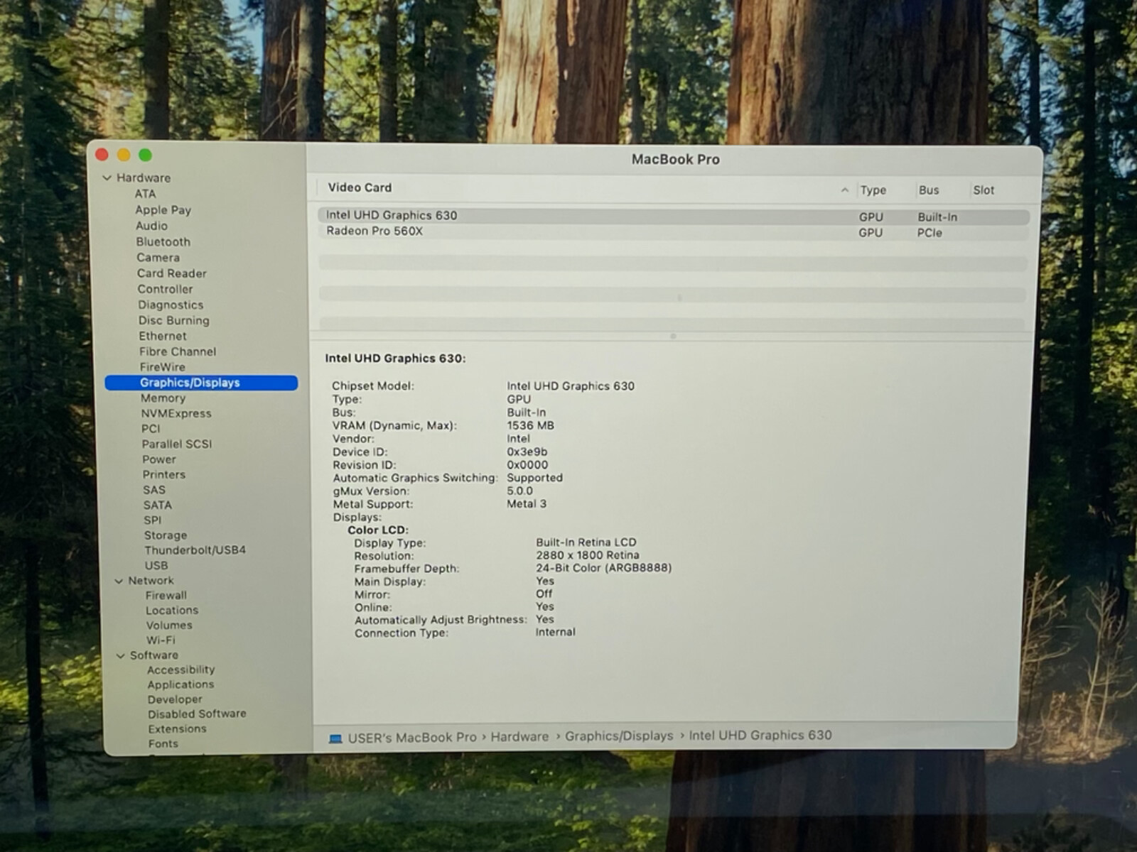This screenshot has height=852, width=1137.
Task: Show Ethernet hardware details
Action: click(x=162, y=336)
